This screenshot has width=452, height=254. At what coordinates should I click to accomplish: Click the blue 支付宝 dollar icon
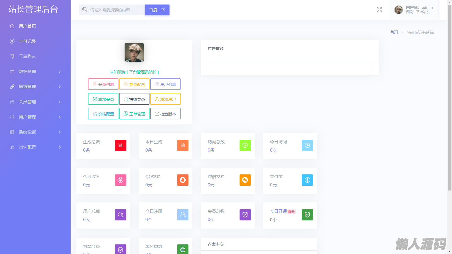pos(307,180)
